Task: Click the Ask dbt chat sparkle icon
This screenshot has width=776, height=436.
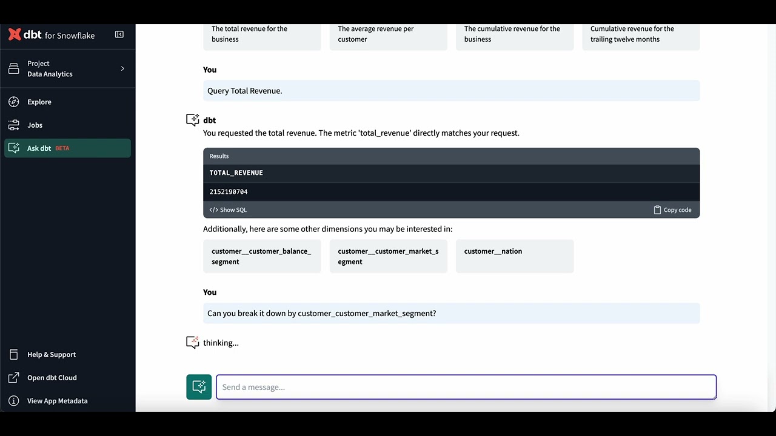Action: (13, 148)
